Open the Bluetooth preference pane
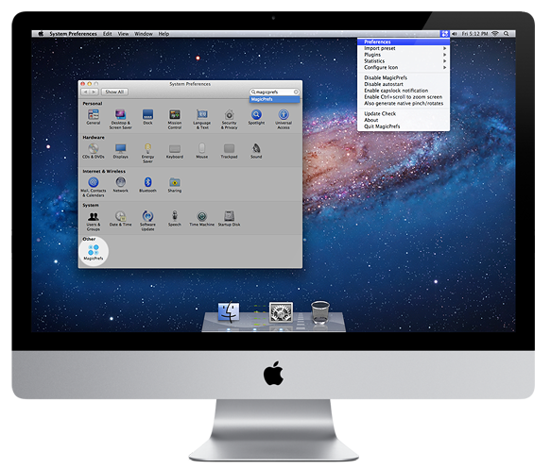551x469 pixels. (147, 185)
